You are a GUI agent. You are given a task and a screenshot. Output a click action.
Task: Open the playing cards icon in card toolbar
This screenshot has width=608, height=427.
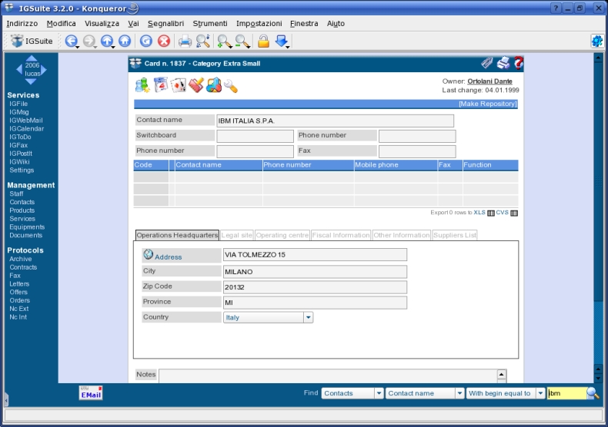pos(179,85)
